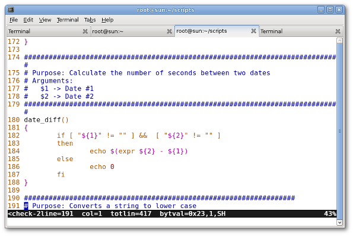
Task: Close the terminal window
Action: point(339,10)
